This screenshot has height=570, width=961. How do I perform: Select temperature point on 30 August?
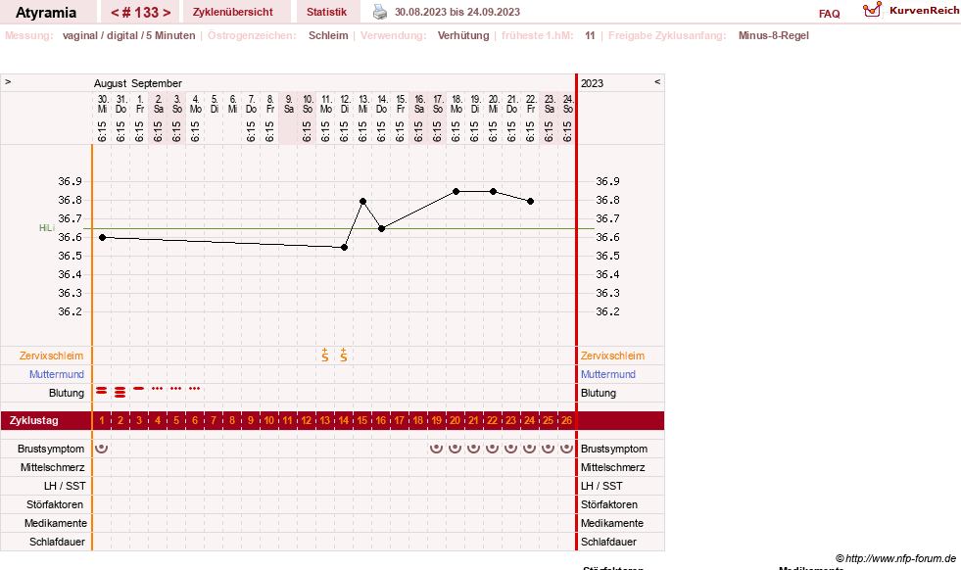(102, 237)
